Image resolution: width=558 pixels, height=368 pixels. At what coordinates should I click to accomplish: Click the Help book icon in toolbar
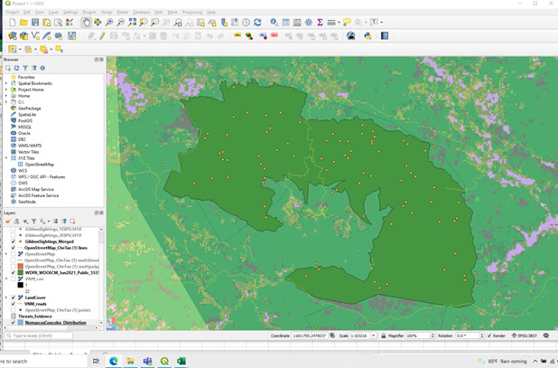pos(385,36)
